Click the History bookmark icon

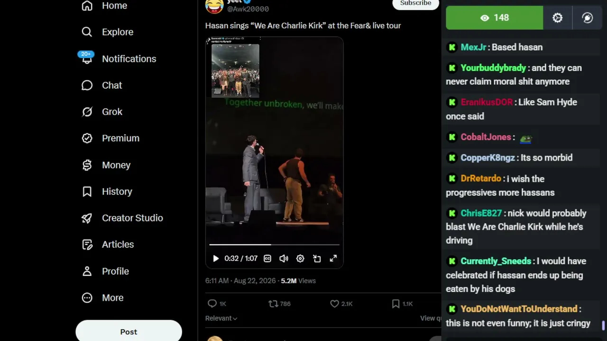tap(87, 191)
